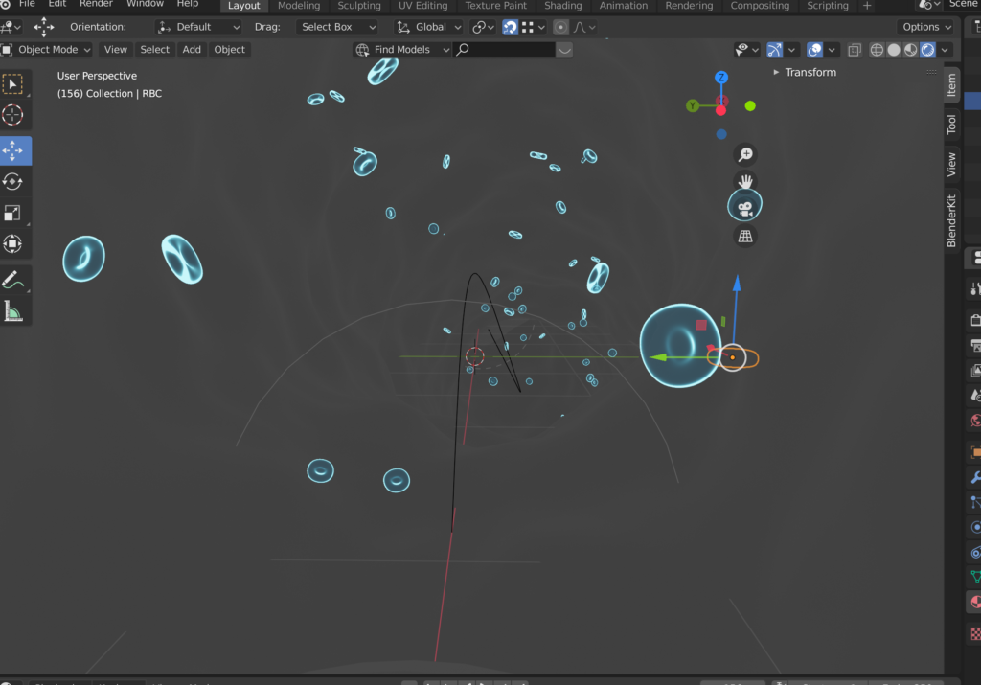Open the gizmo settings dropdown arrow
The image size is (981, 685).
point(791,50)
